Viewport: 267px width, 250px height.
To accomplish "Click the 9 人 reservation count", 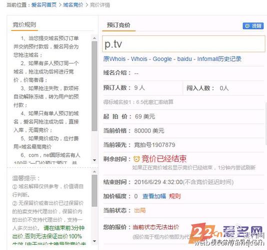I will 139,88.
